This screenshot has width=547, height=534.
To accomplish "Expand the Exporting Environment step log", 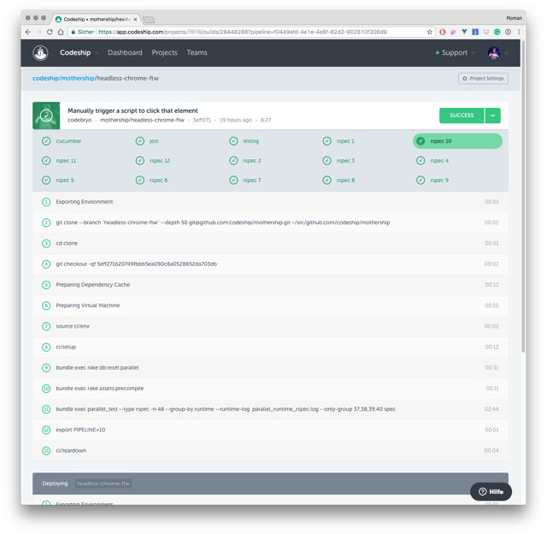I will 270,202.
